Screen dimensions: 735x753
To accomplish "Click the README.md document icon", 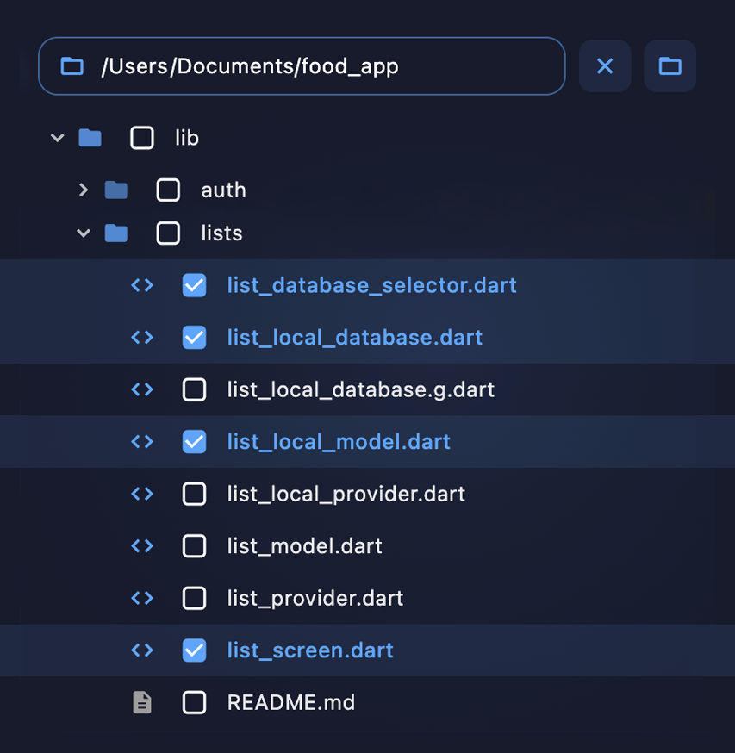I will (142, 703).
